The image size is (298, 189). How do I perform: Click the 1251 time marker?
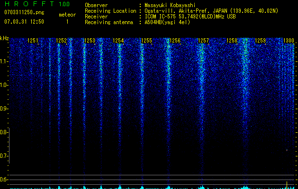[33, 41]
